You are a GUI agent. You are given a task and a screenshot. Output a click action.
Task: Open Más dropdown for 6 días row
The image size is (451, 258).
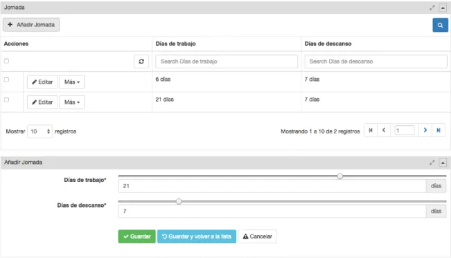coord(72,82)
